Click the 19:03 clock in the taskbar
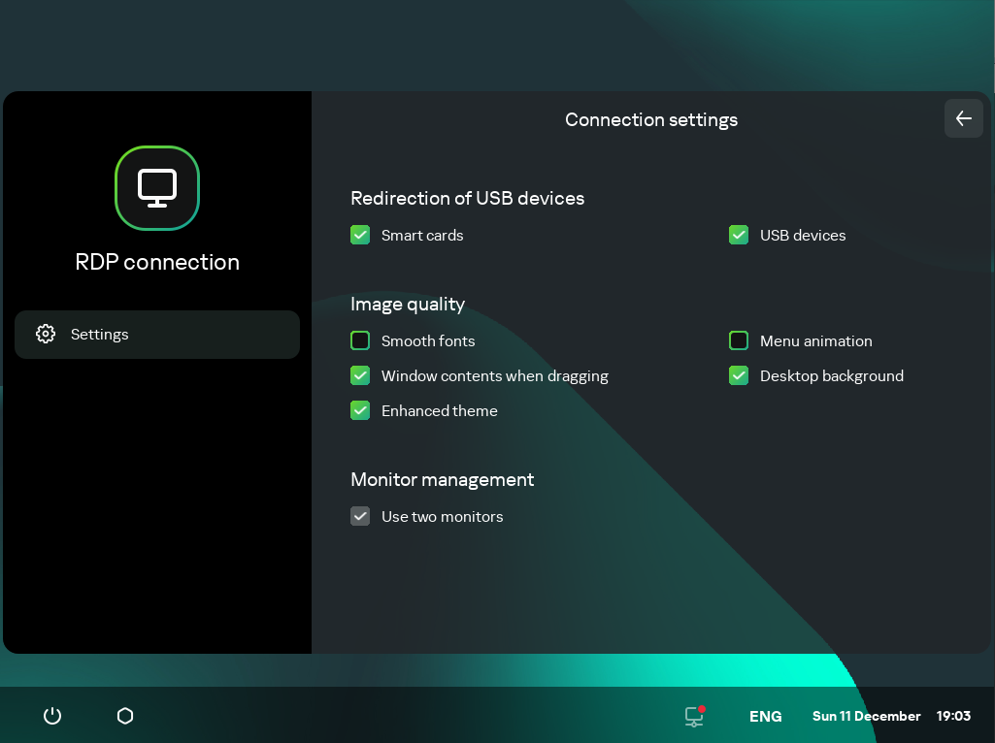Image resolution: width=995 pixels, height=743 pixels. point(953,716)
